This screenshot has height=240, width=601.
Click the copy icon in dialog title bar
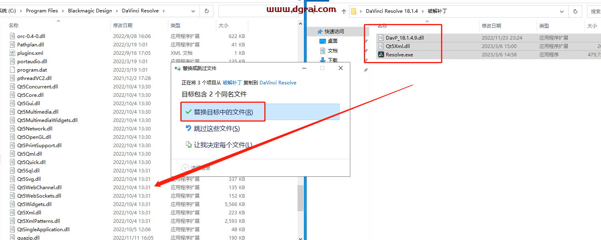(177, 68)
